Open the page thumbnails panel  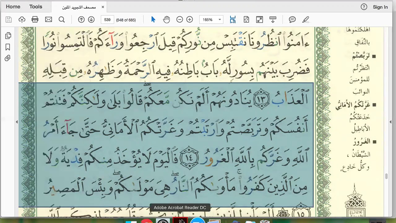click(8, 36)
